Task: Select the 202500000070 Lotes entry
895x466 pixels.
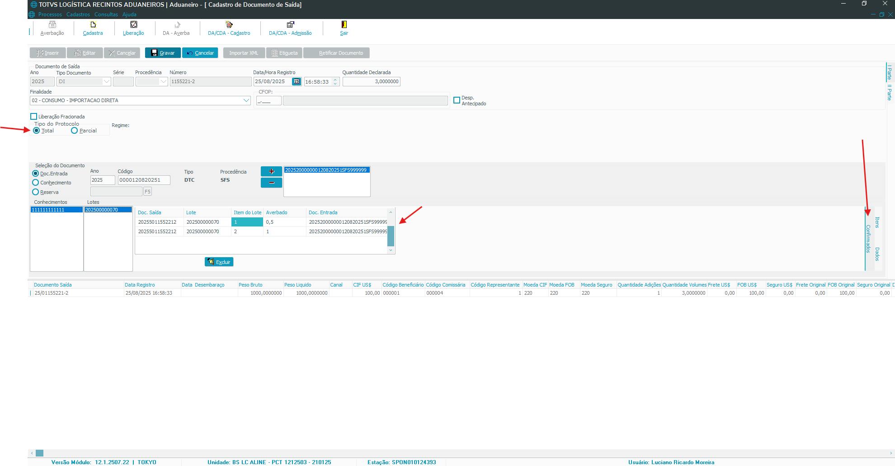Action: 108,210
